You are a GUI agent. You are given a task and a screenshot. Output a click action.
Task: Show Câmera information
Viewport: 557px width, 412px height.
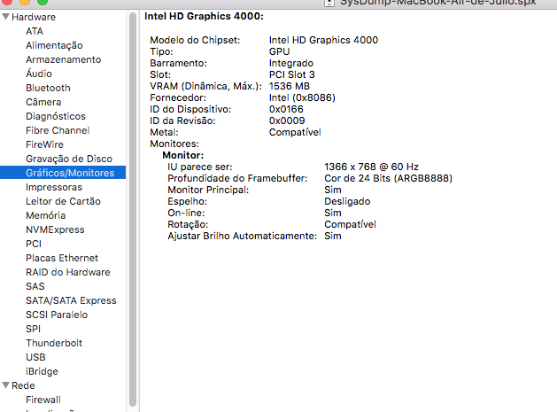43,102
